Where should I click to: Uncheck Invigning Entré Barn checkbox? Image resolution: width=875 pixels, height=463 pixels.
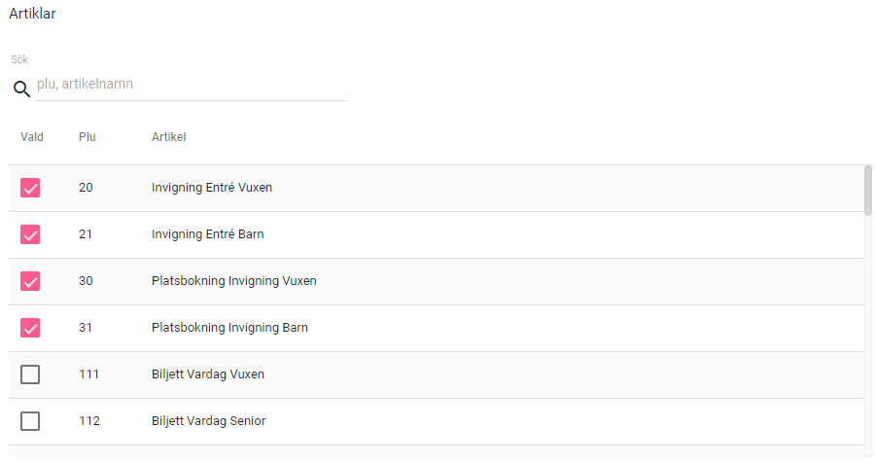[x=30, y=234]
